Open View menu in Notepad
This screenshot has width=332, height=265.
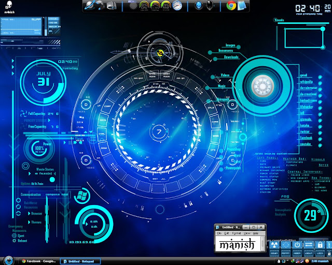pos(247,233)
